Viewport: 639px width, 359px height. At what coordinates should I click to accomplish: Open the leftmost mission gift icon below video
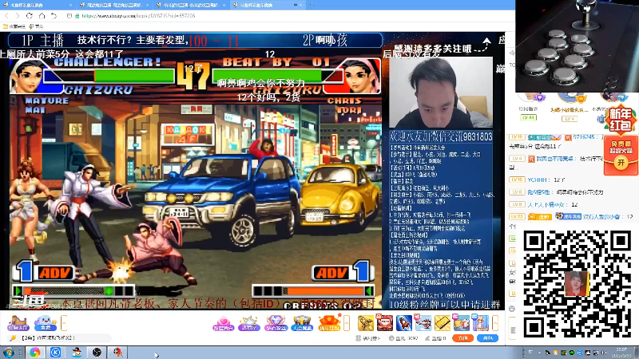pyautogui.click(x=18, y=323)
